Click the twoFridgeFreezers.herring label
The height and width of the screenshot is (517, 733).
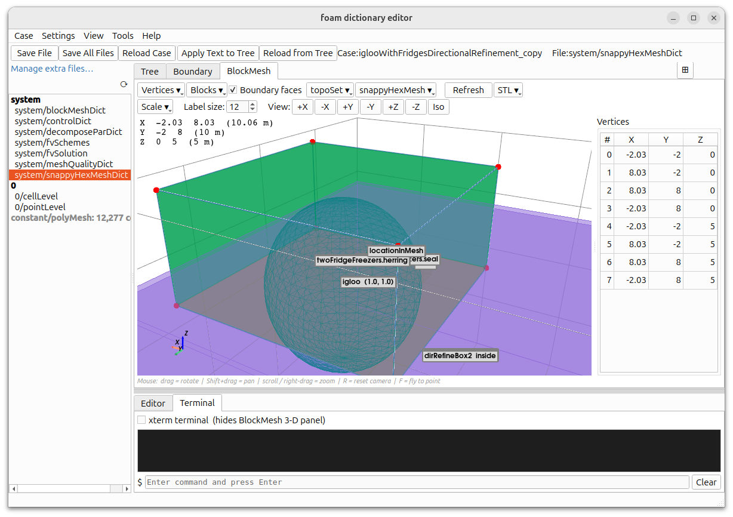coord(362,260)
